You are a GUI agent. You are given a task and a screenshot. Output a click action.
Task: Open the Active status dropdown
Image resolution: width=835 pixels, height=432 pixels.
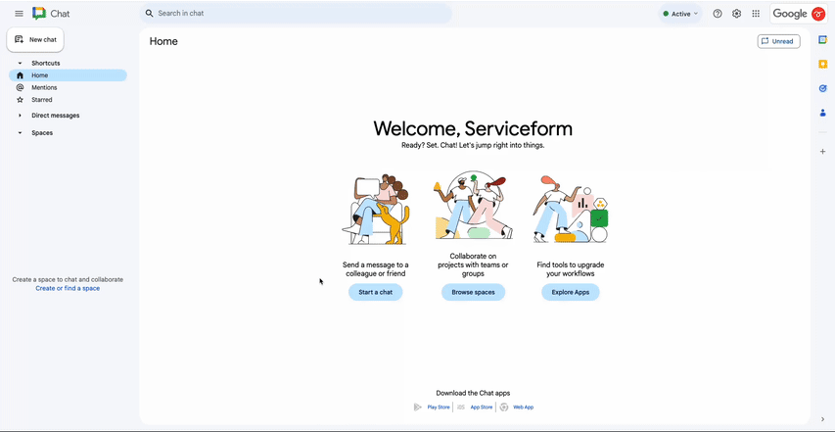tap(680, 14)
